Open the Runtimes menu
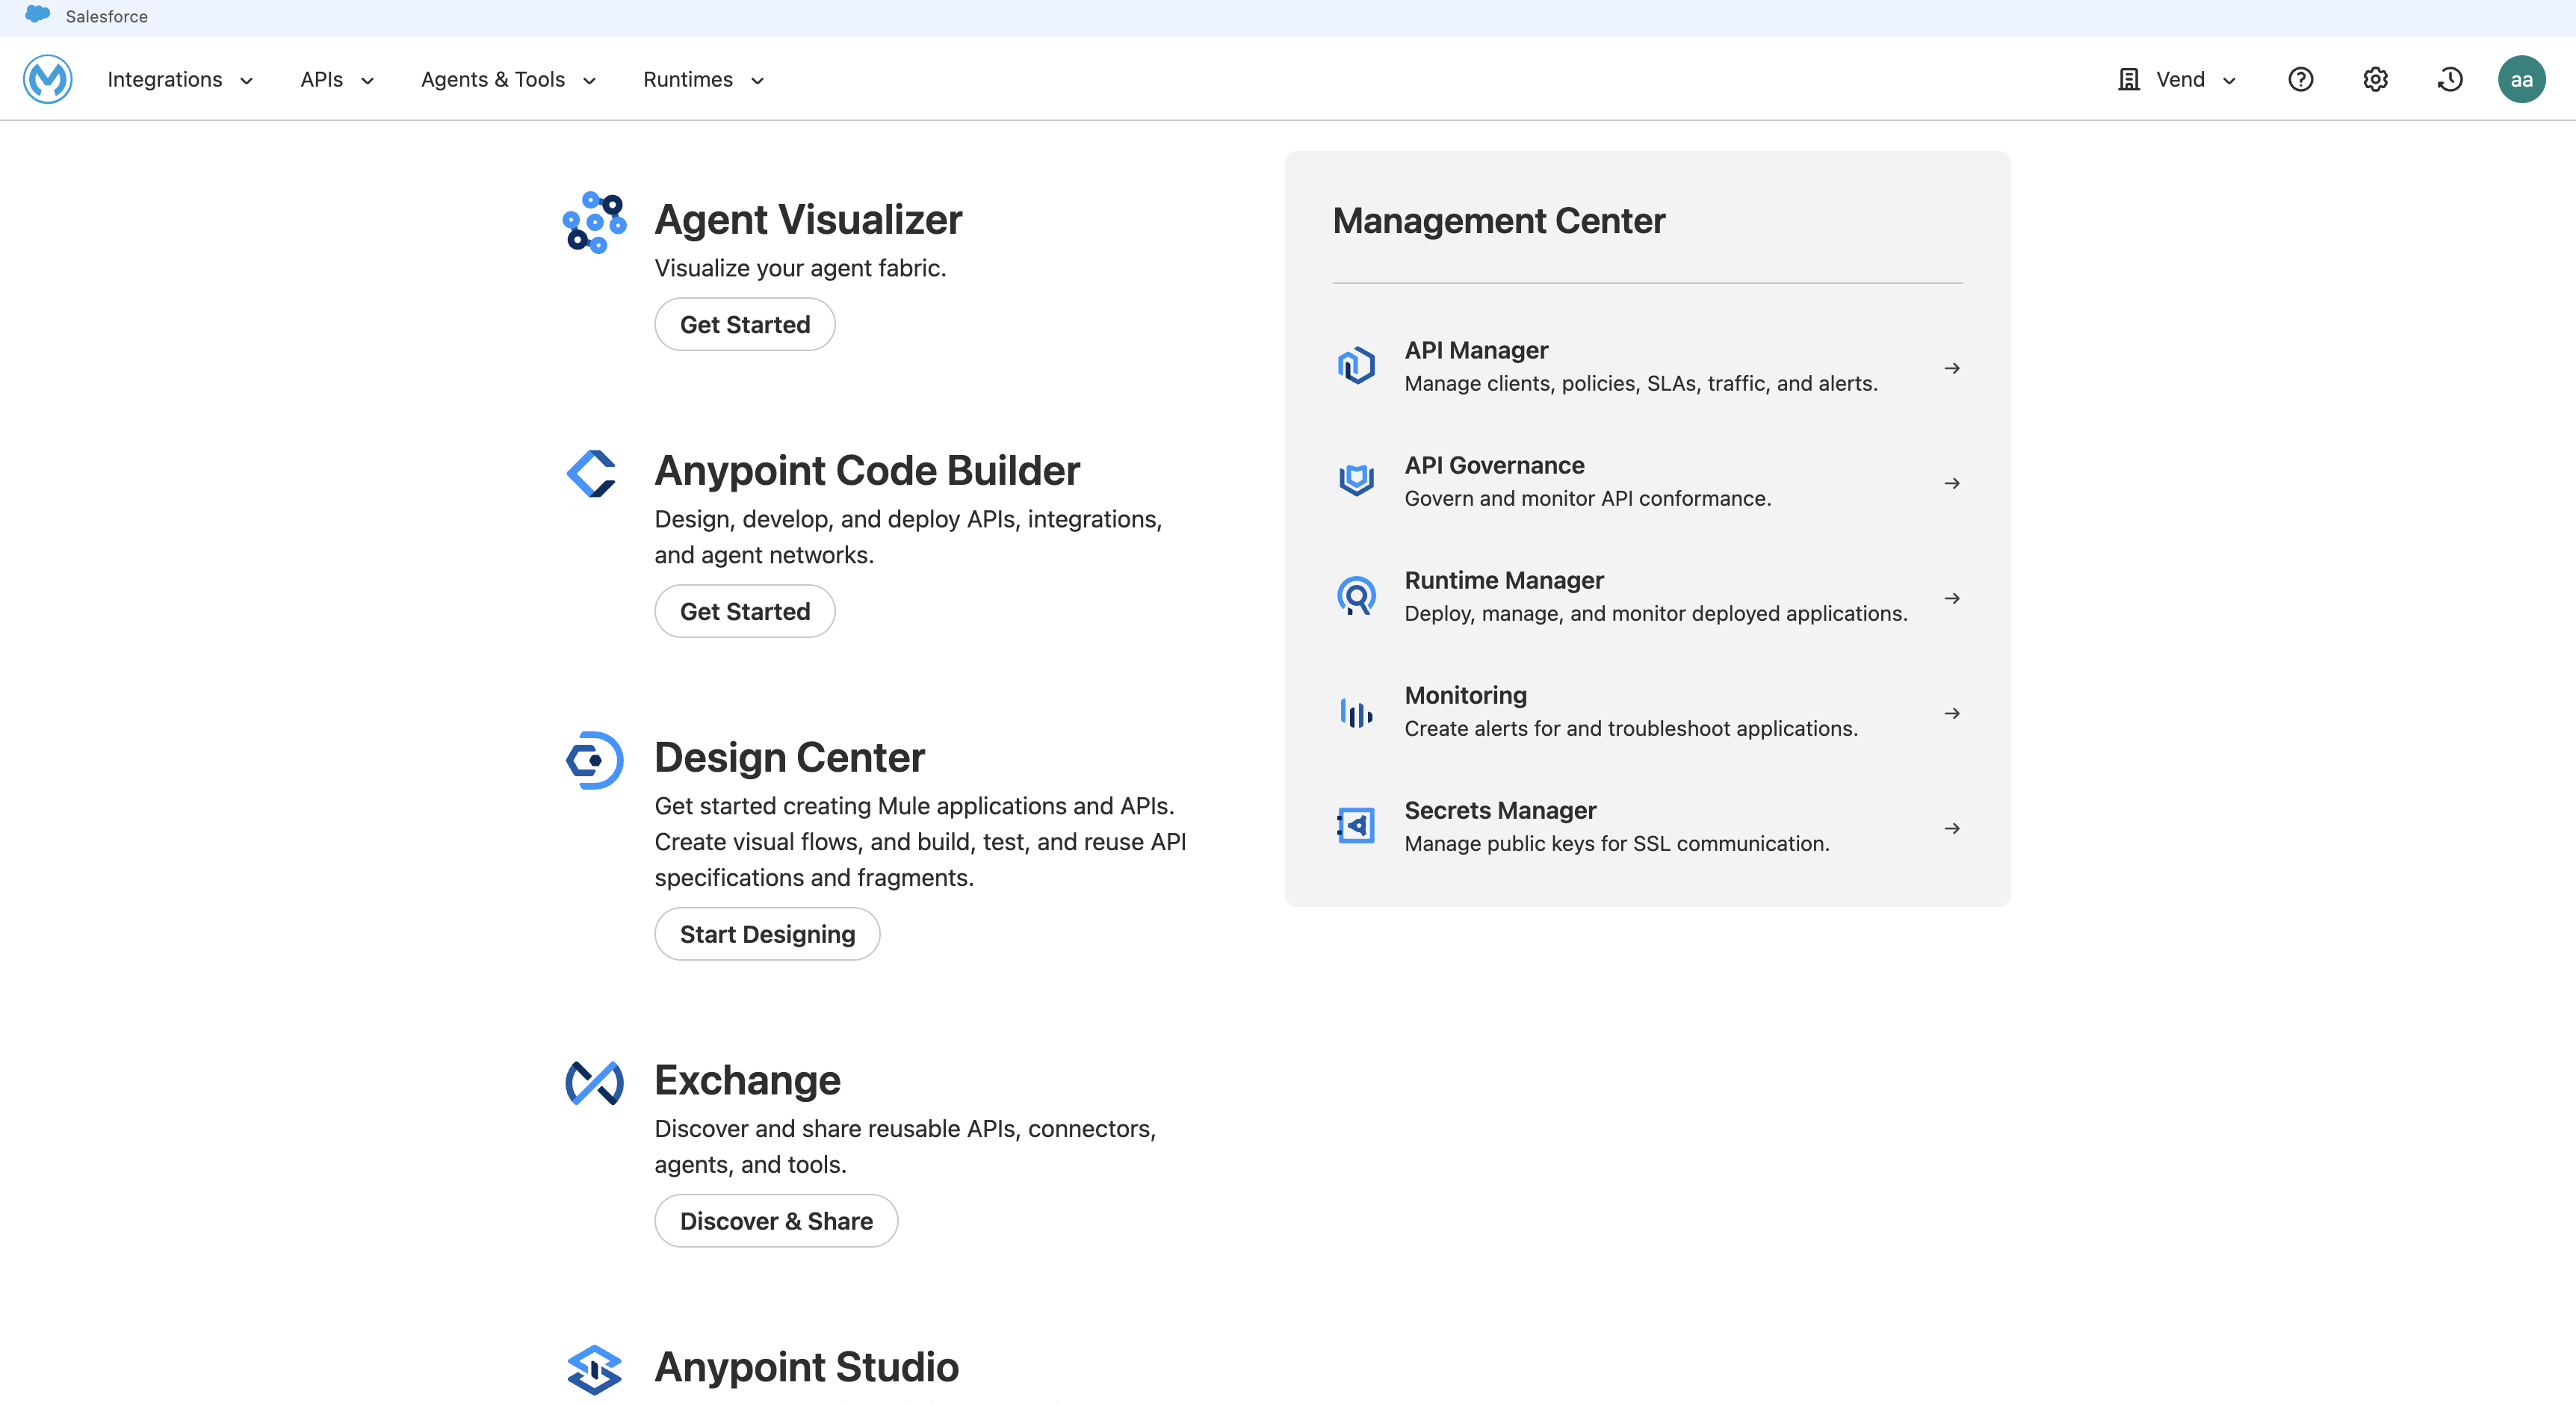The width and height of the screenshot is (2576, 1406). (703, 79)
